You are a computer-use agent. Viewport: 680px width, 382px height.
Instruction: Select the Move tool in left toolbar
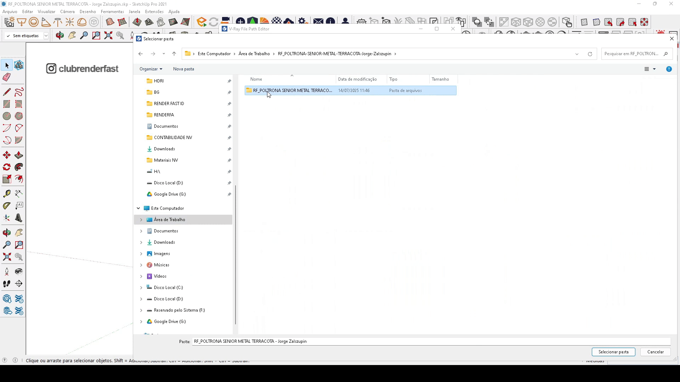click(x=7, y=155)
